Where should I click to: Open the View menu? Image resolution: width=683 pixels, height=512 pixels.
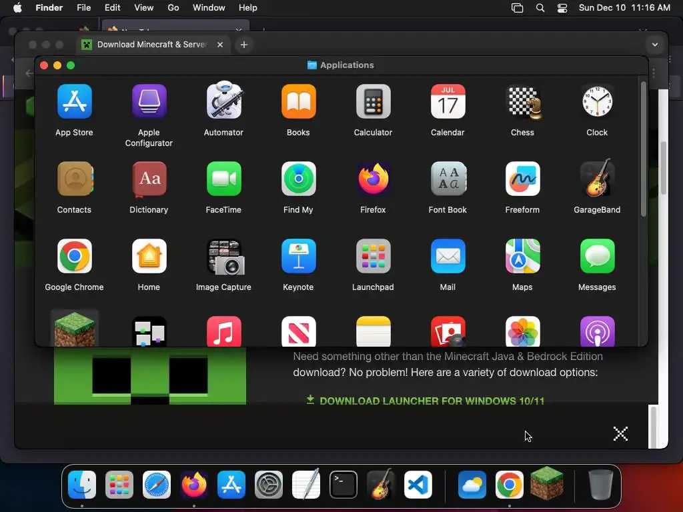pyautogui.click(x=144, y=8)
